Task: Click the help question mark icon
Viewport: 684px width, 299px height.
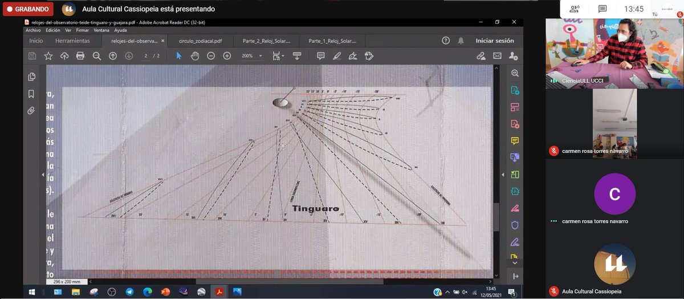Action: coord(446,41)
